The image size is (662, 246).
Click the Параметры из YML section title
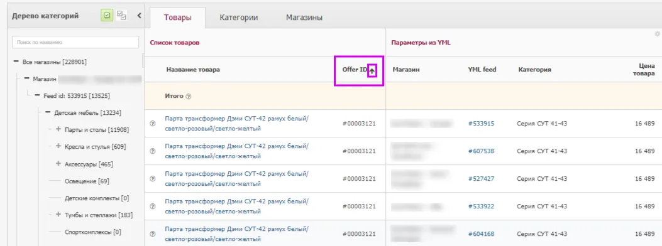tap(421, 43)
